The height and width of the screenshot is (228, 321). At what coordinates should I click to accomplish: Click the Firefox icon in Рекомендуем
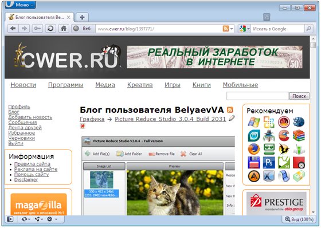click(x=254, y=149)
